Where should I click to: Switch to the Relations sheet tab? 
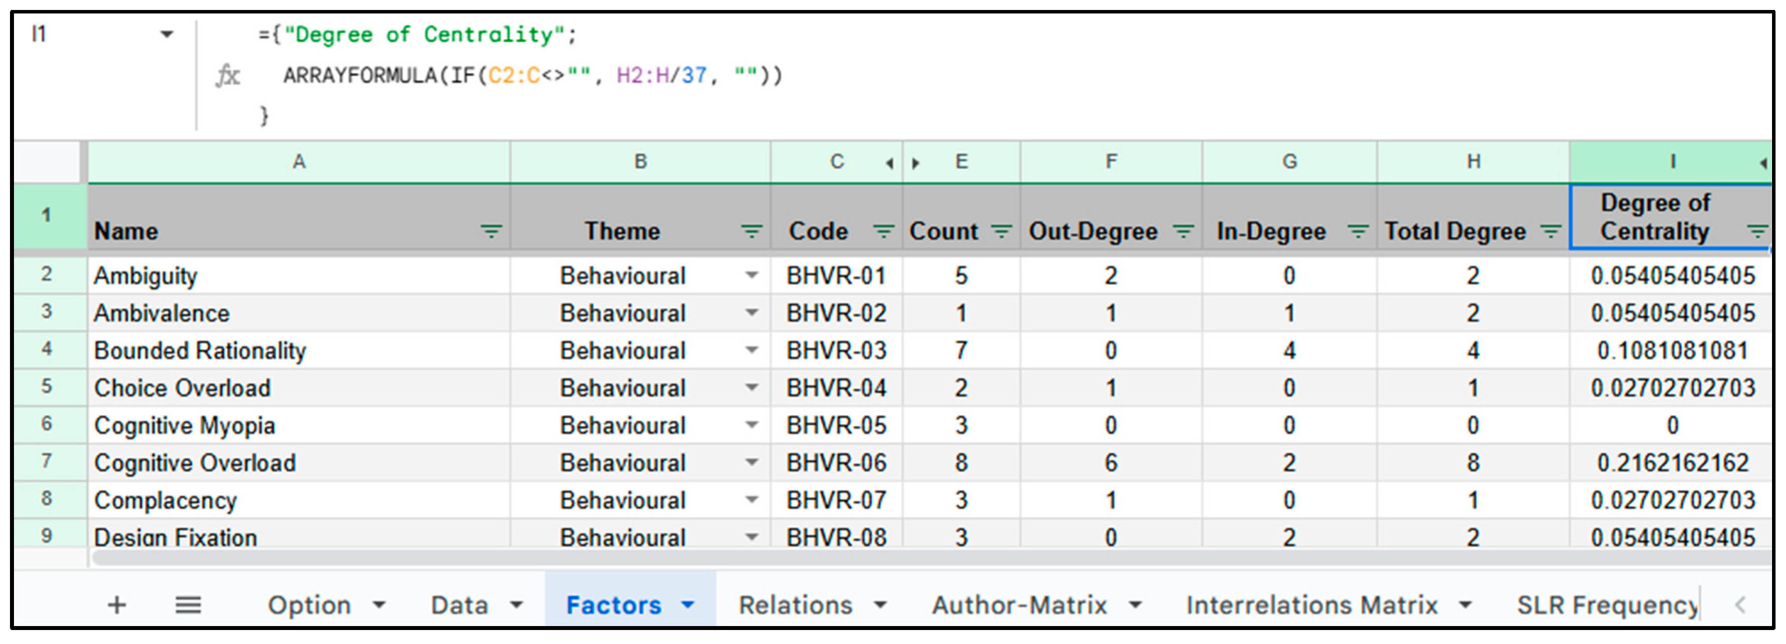click(795, 605)
